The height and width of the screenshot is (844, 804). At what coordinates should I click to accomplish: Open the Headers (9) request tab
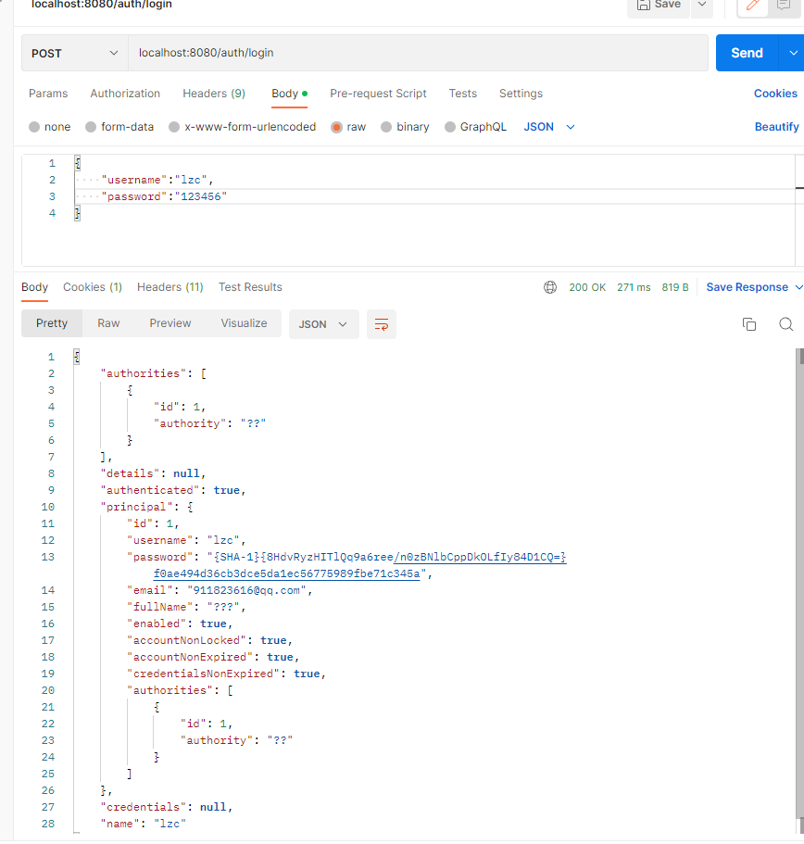point(214,94)
